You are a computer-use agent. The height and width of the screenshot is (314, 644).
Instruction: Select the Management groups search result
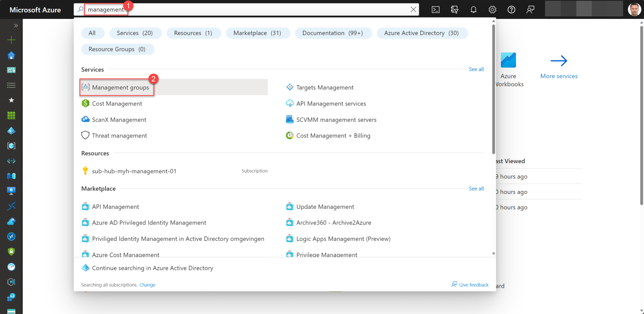coord(120,87)
